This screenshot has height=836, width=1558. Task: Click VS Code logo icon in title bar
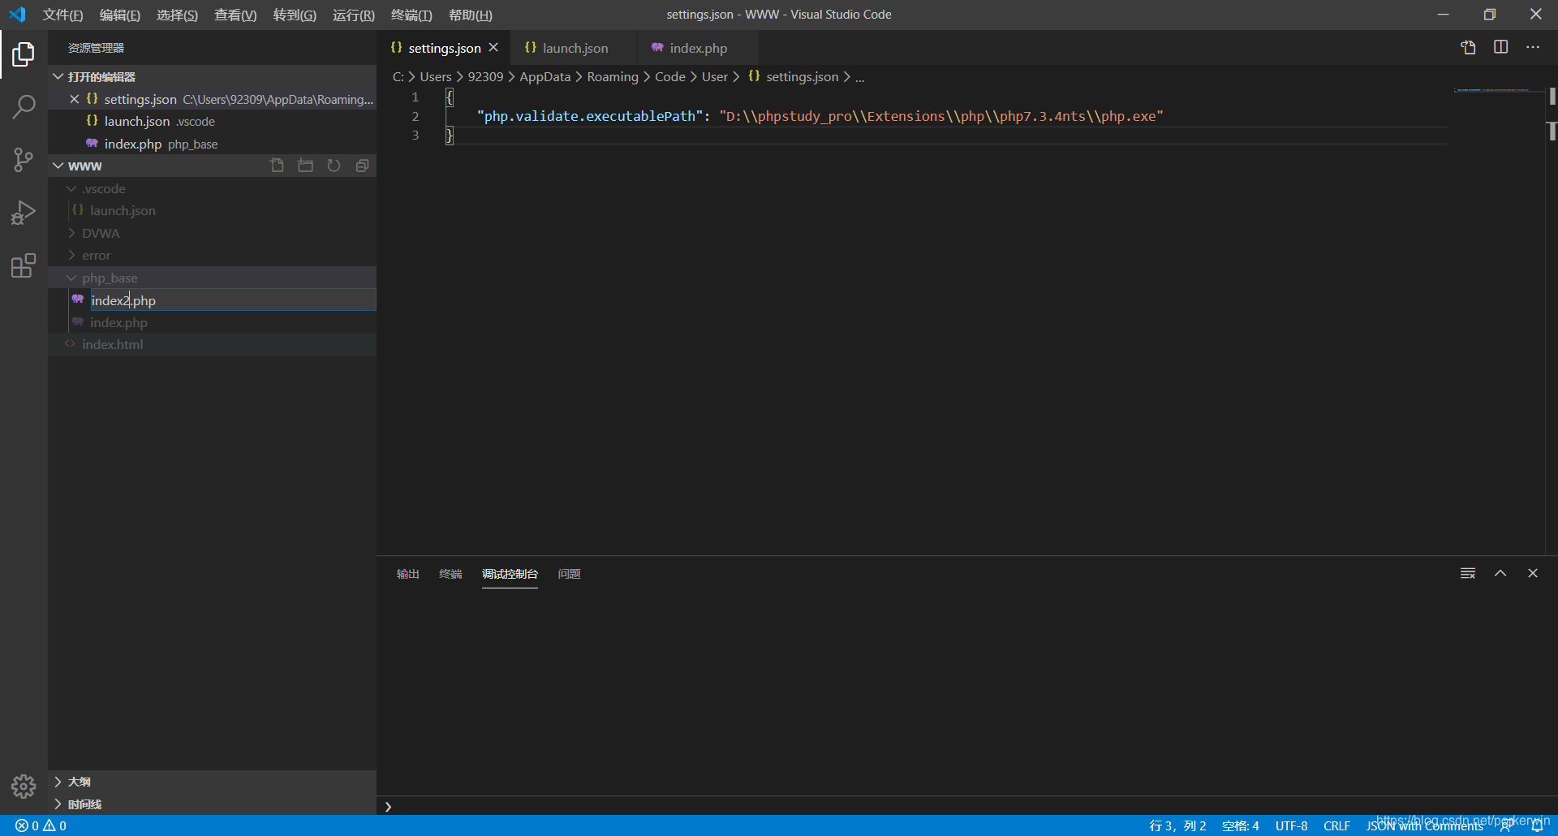(x=17, y=15)
